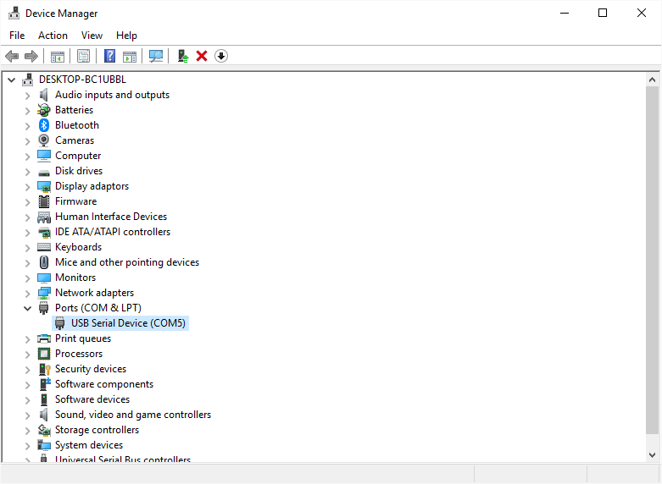
Task: Expand the Network adapters node
Action: pos(27,293)
